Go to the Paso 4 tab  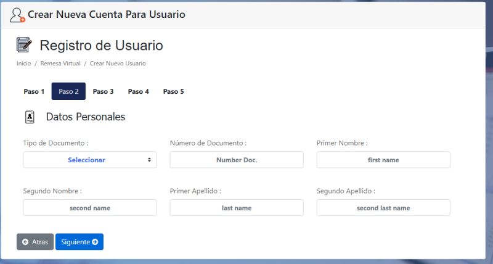coord(138,91)
